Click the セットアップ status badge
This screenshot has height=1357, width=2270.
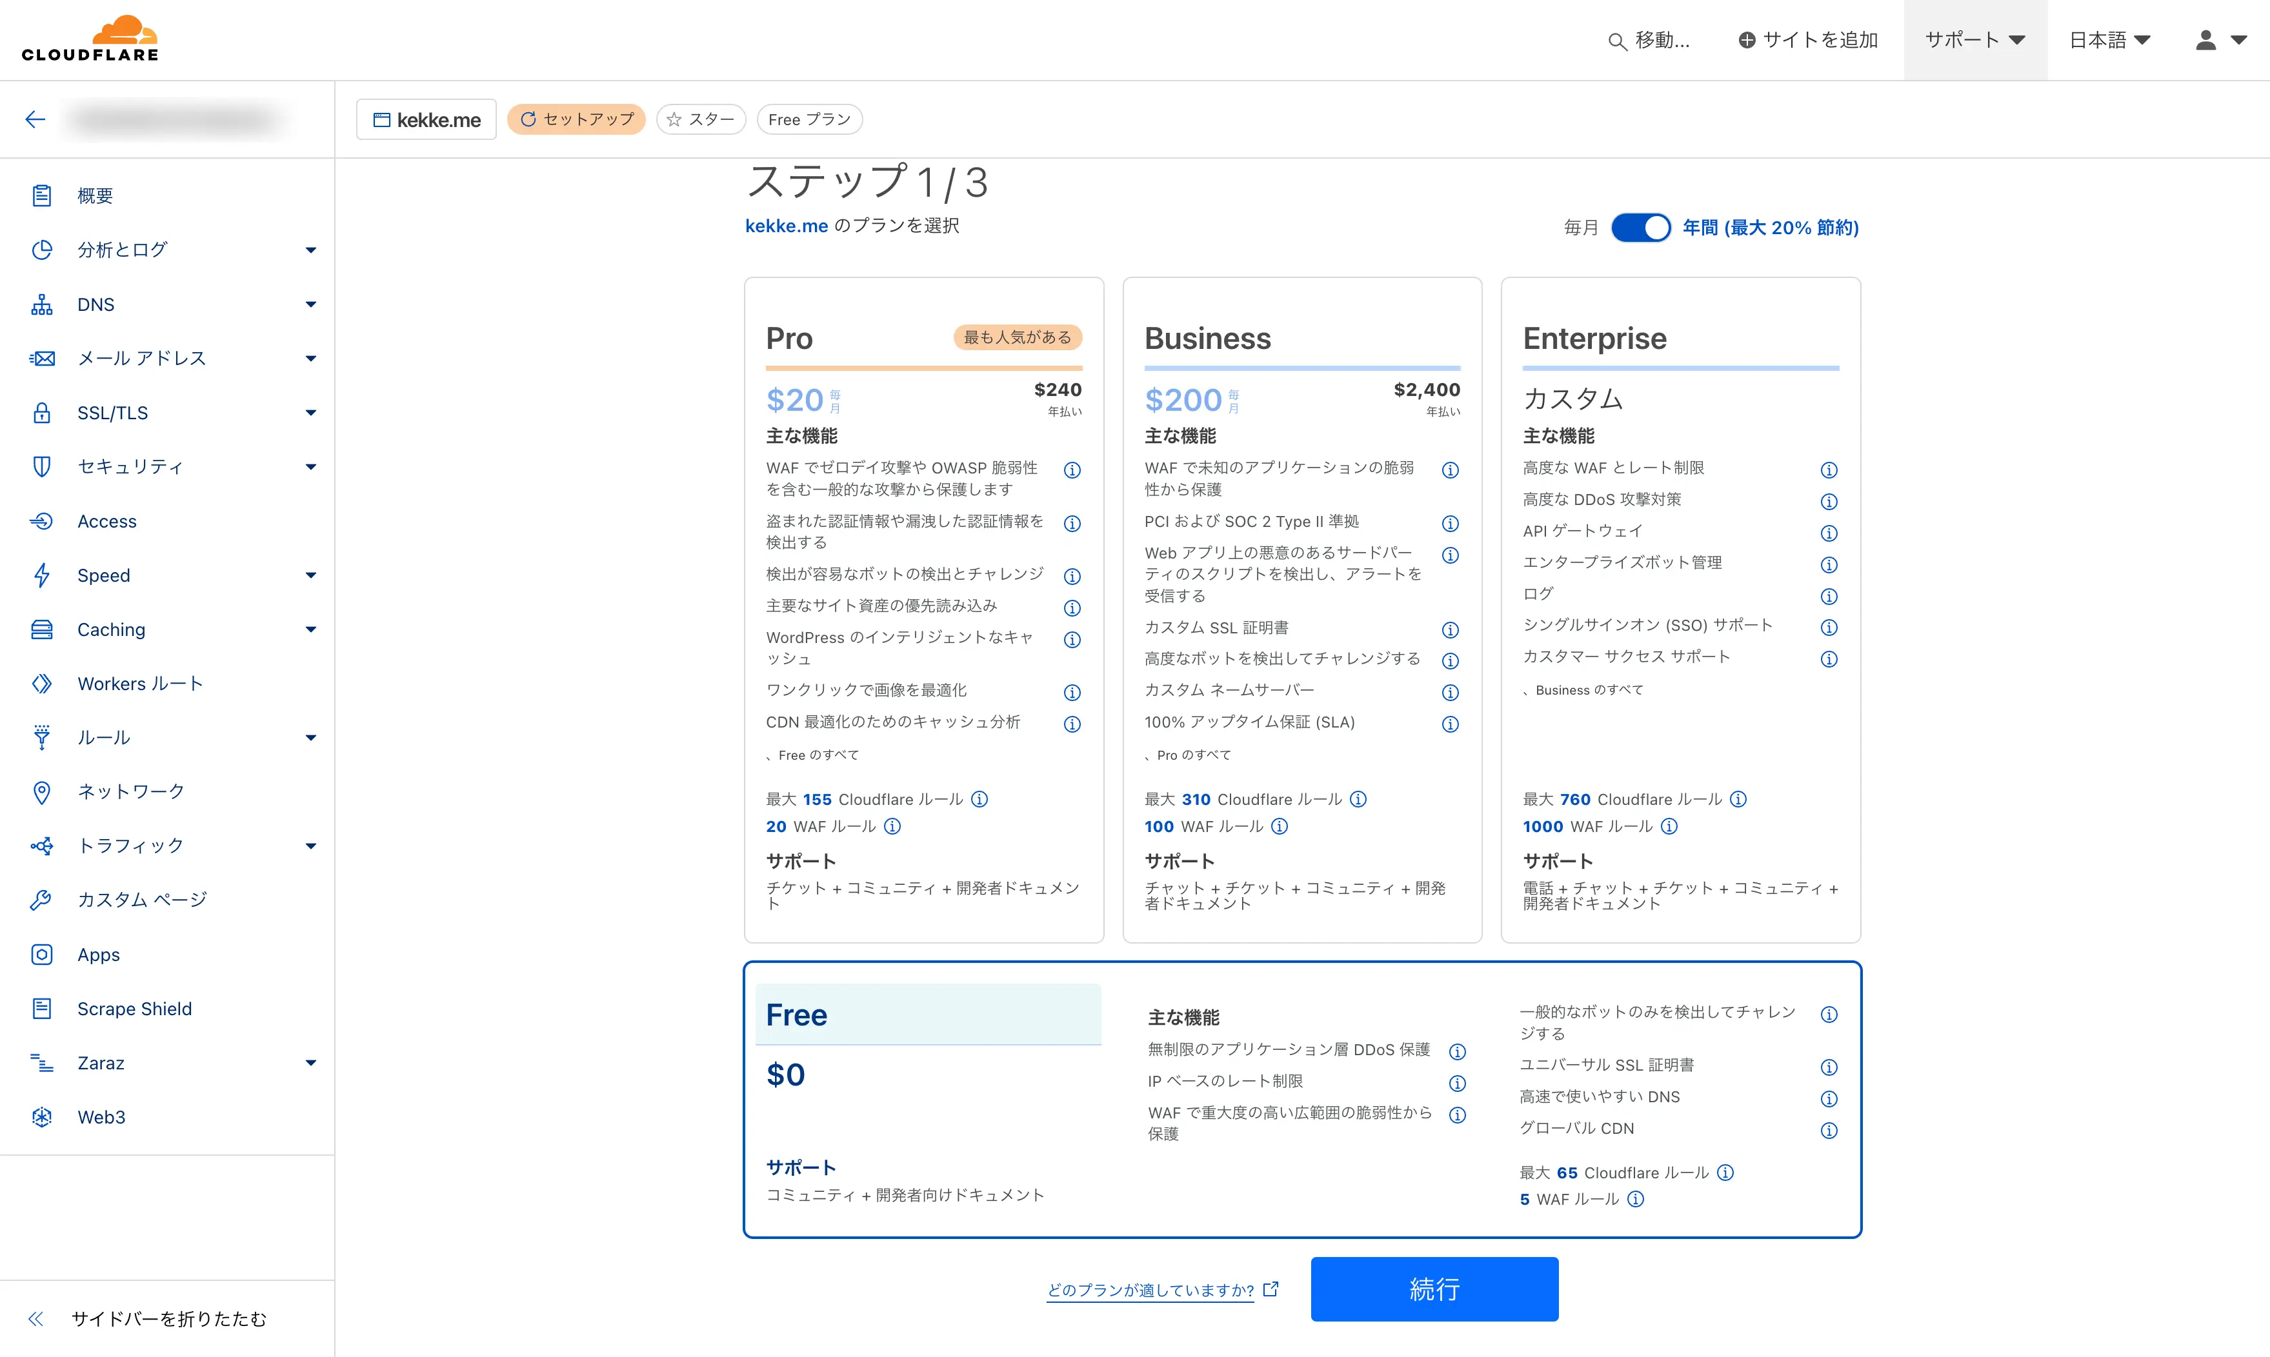tap(576, 120)
